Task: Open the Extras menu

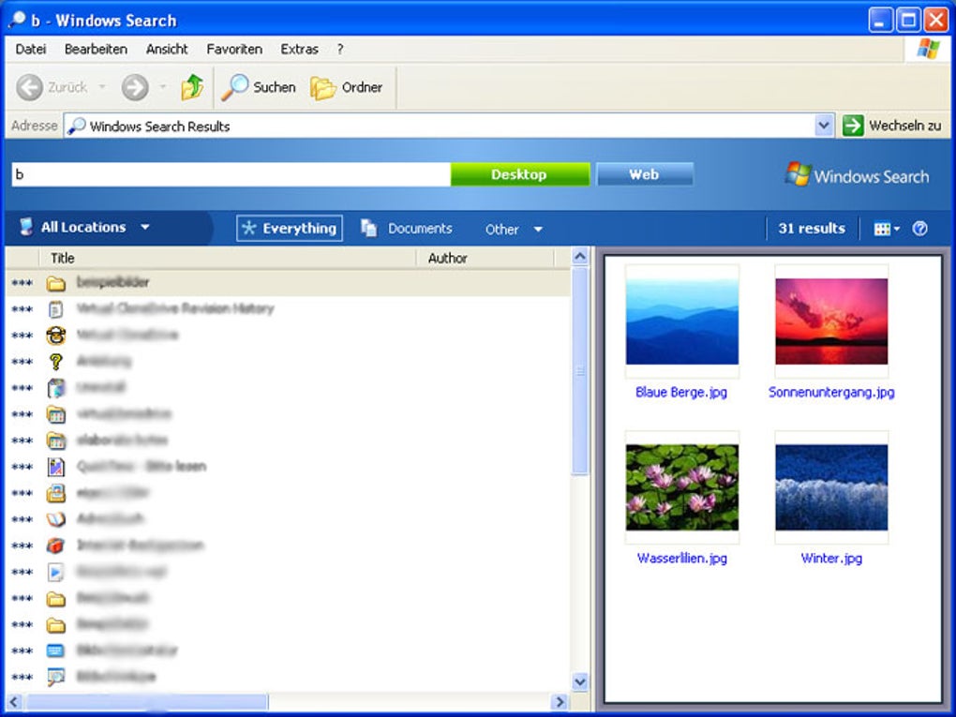Action: point(299,50)
